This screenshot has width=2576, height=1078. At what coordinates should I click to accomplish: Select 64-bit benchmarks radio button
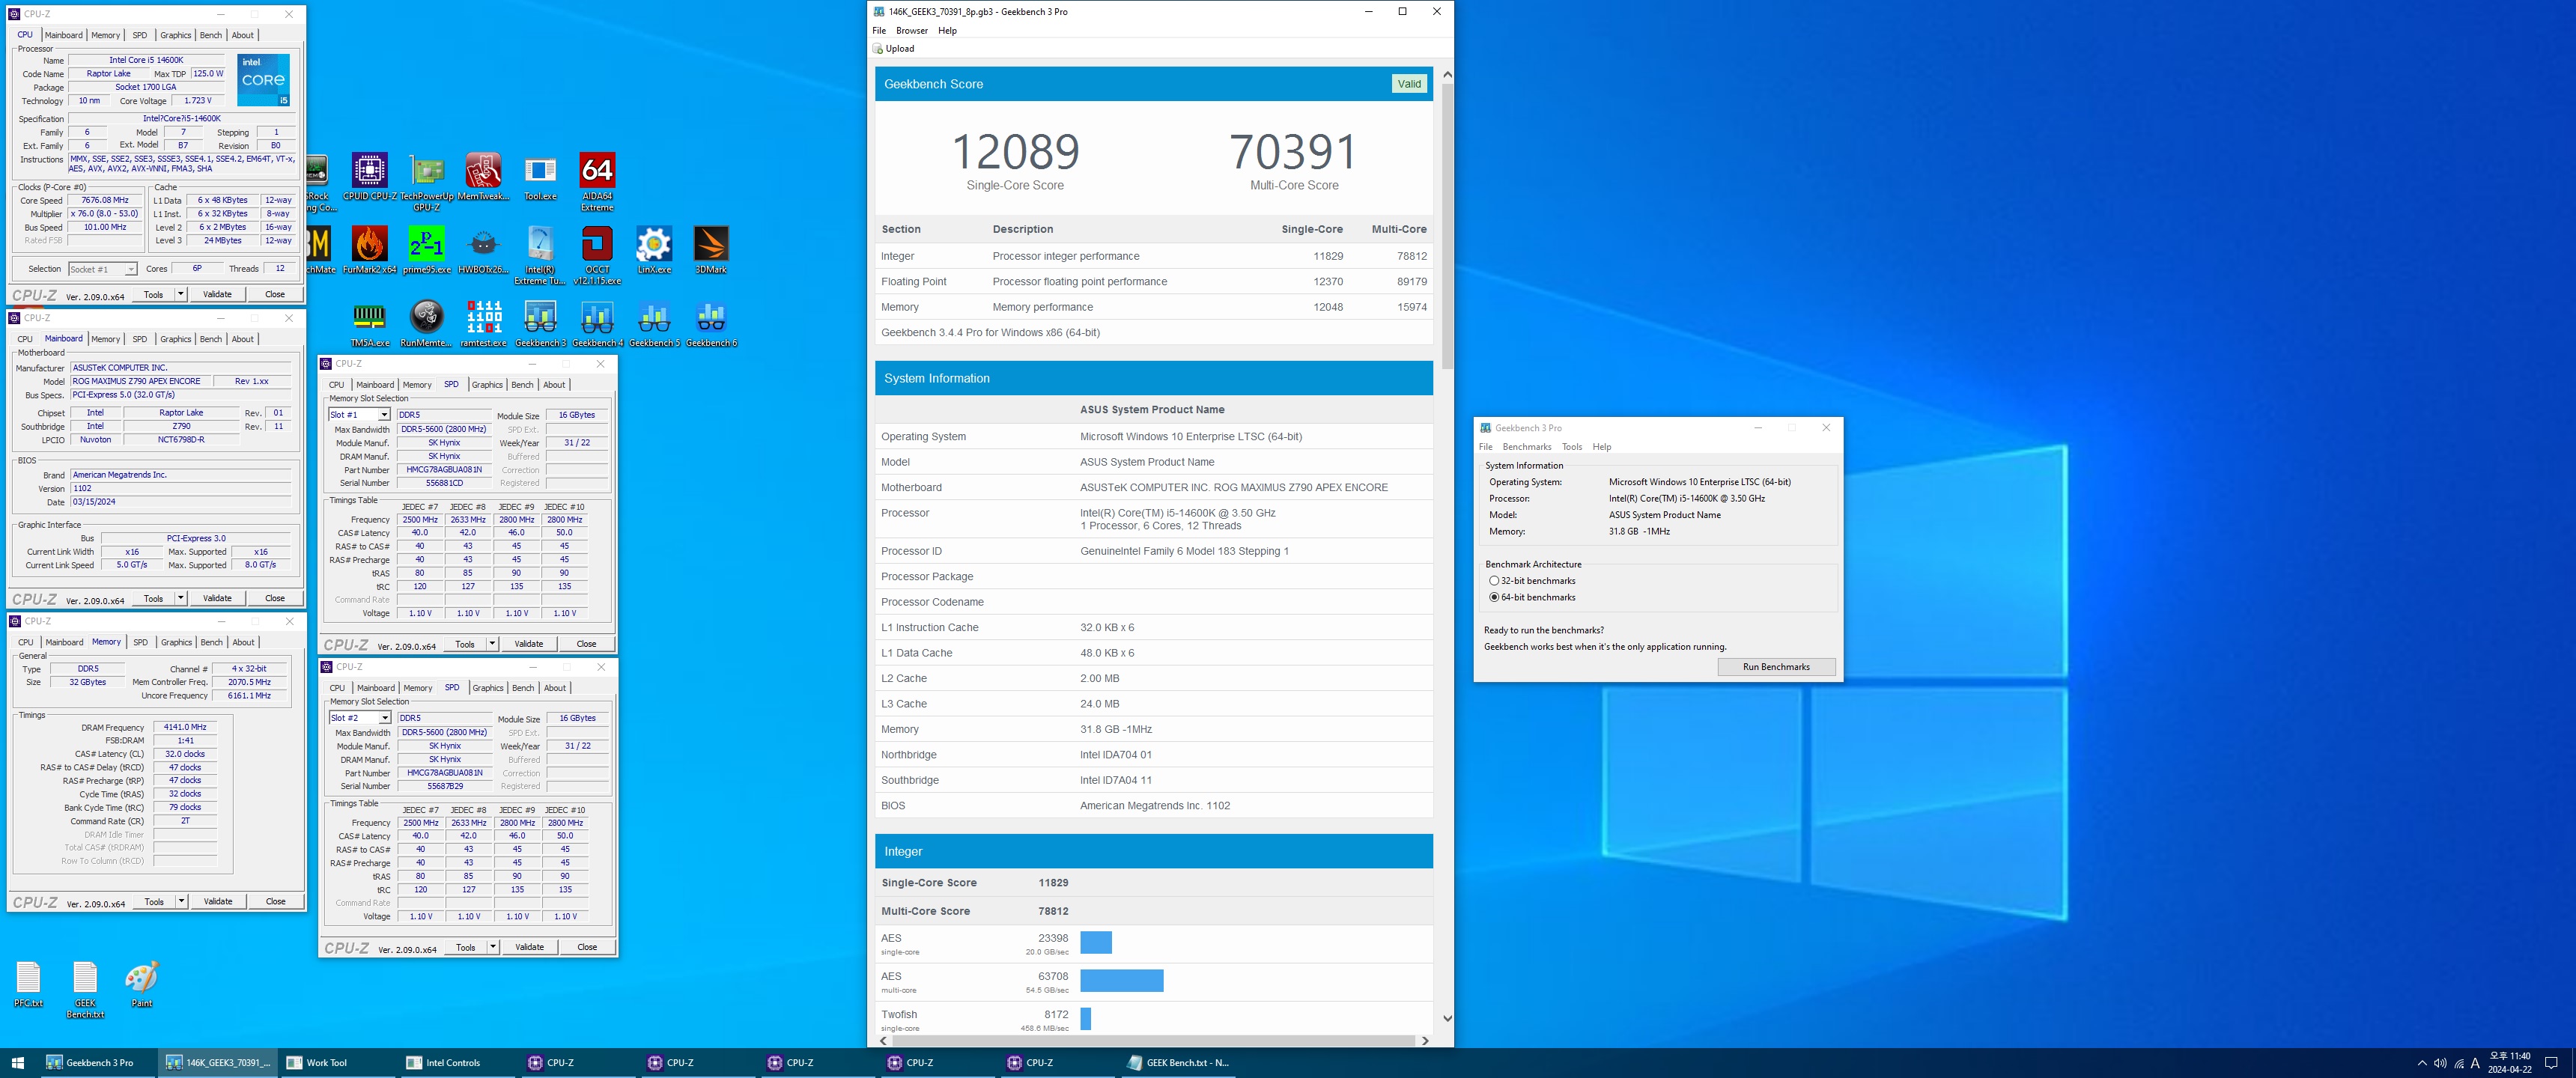click(x=1494, y=597)
